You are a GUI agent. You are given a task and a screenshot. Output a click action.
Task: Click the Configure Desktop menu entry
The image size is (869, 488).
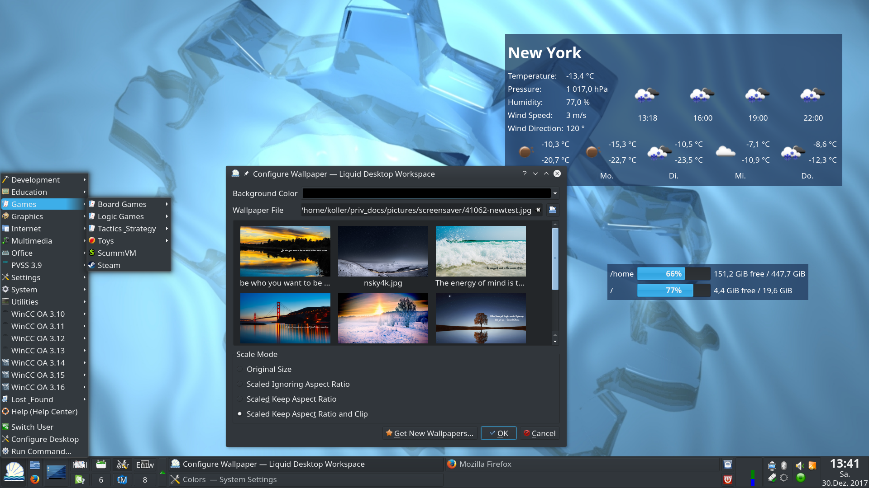(x=44, y=439)
